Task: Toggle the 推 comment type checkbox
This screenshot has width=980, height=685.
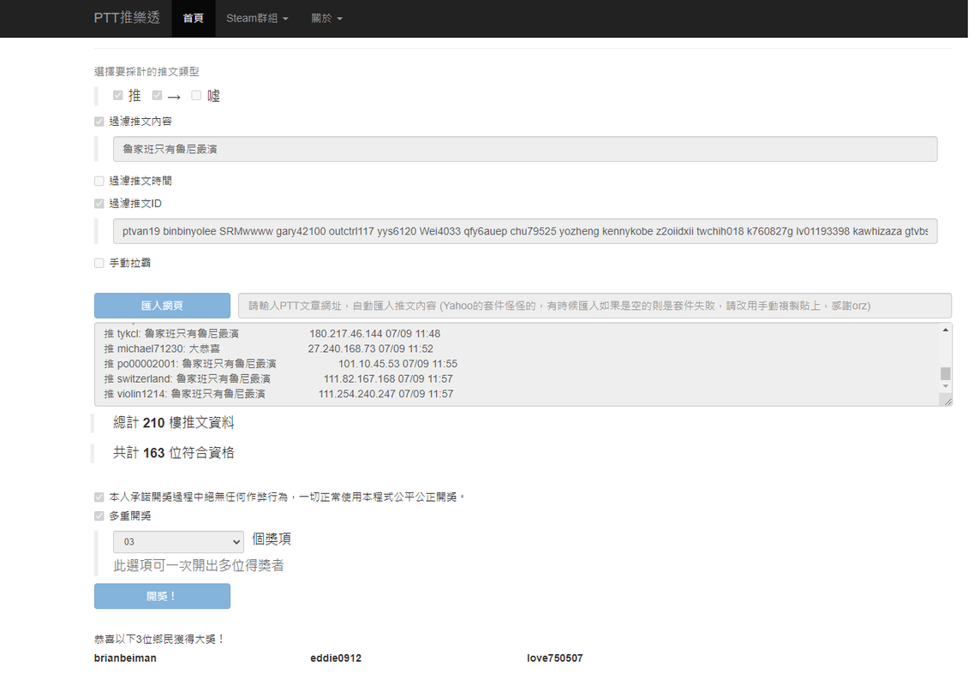Action: point(117,96)
